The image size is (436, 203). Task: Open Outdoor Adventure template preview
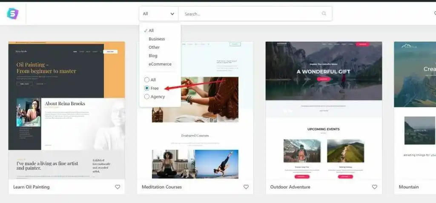coord(324,111)
